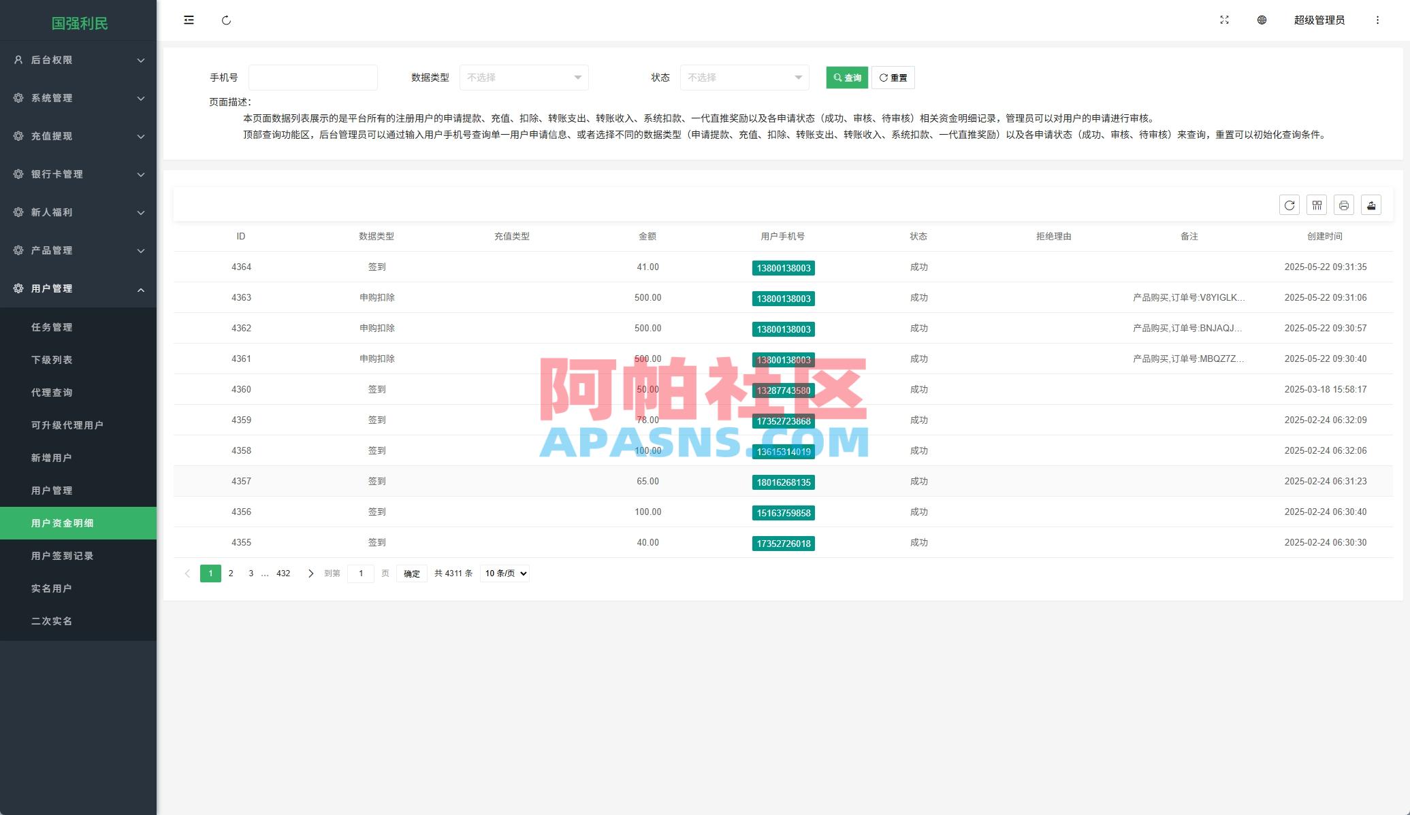This screenshot has height=815, width=1410.
Task: Select 实名用户 in the sidebar
Action: pos(51,588)
